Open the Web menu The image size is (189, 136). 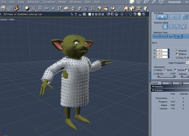(88, 2)
